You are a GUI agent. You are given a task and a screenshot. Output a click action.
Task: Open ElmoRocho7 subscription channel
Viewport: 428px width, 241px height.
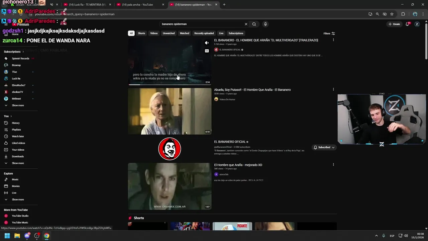click(19, 85)
